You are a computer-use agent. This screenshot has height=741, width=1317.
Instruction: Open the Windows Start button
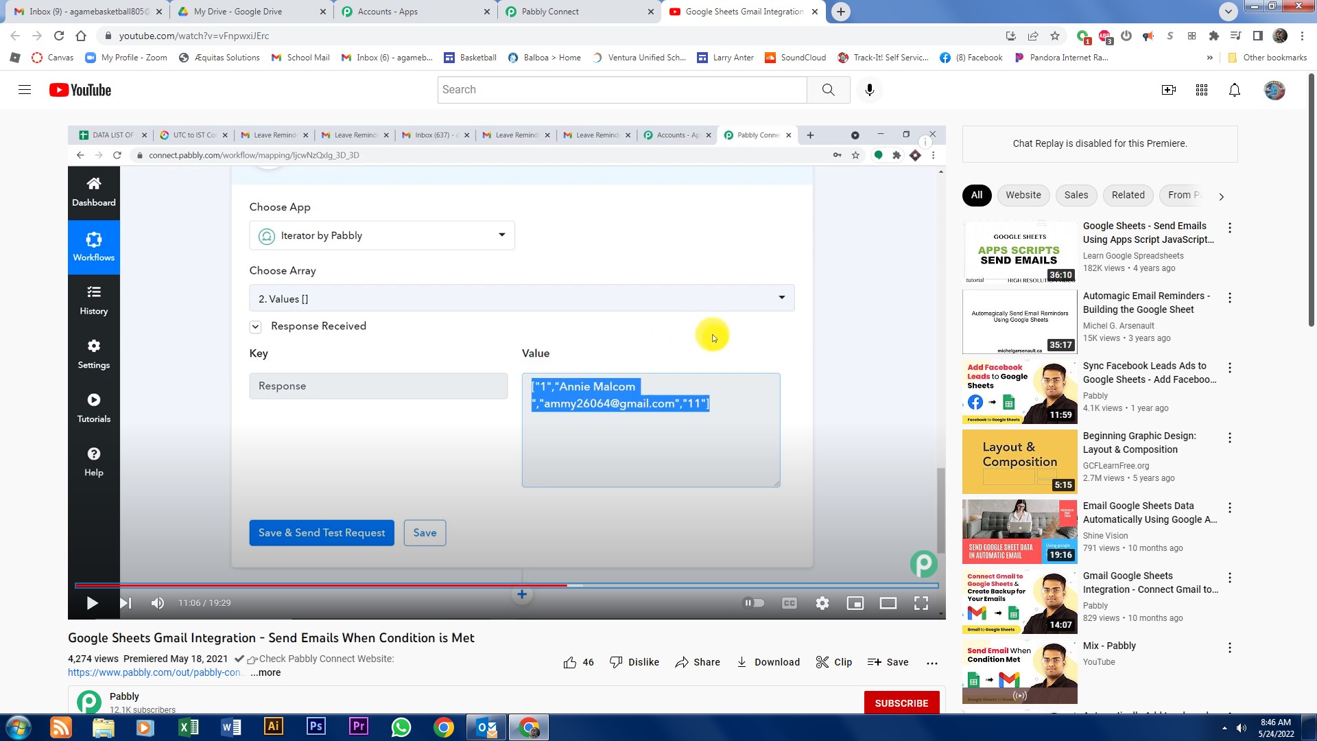click(x=18, y=727)
